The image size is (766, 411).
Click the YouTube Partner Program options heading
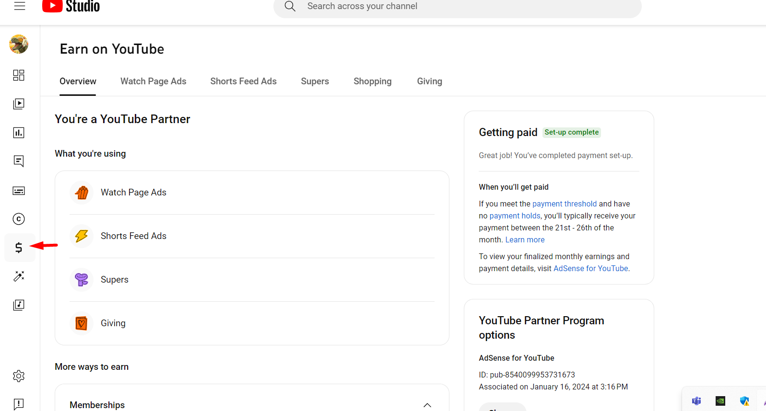coord(542,328)
